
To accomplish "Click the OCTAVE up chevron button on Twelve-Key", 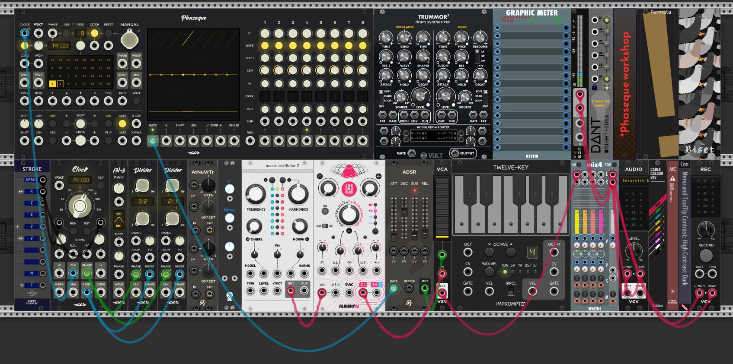I will point(511,252).
